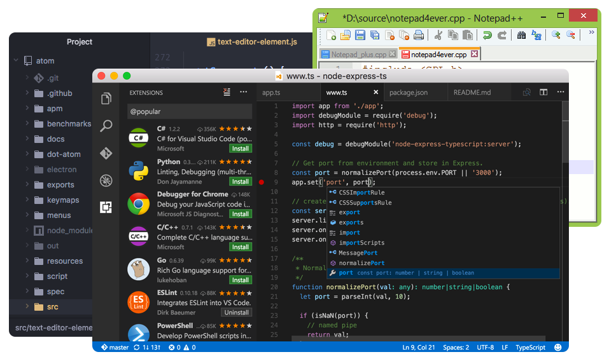Click Split Editor icon in VS Code
This screenshot has width=609, height=359.
click(543, 92)
